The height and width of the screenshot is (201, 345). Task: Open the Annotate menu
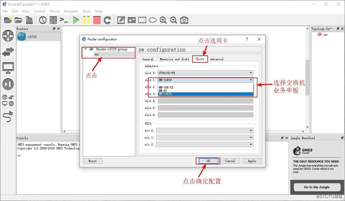pos(71,11)
